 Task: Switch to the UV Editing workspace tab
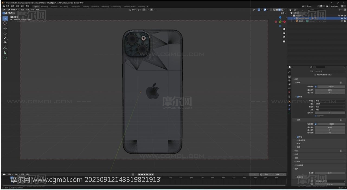click(64, 6)
